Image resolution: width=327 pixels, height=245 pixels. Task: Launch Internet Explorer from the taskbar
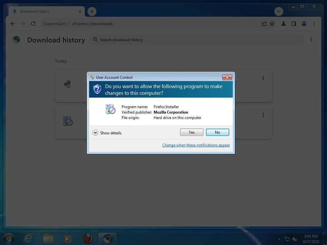pyautogui.click(x=28, y=239)
